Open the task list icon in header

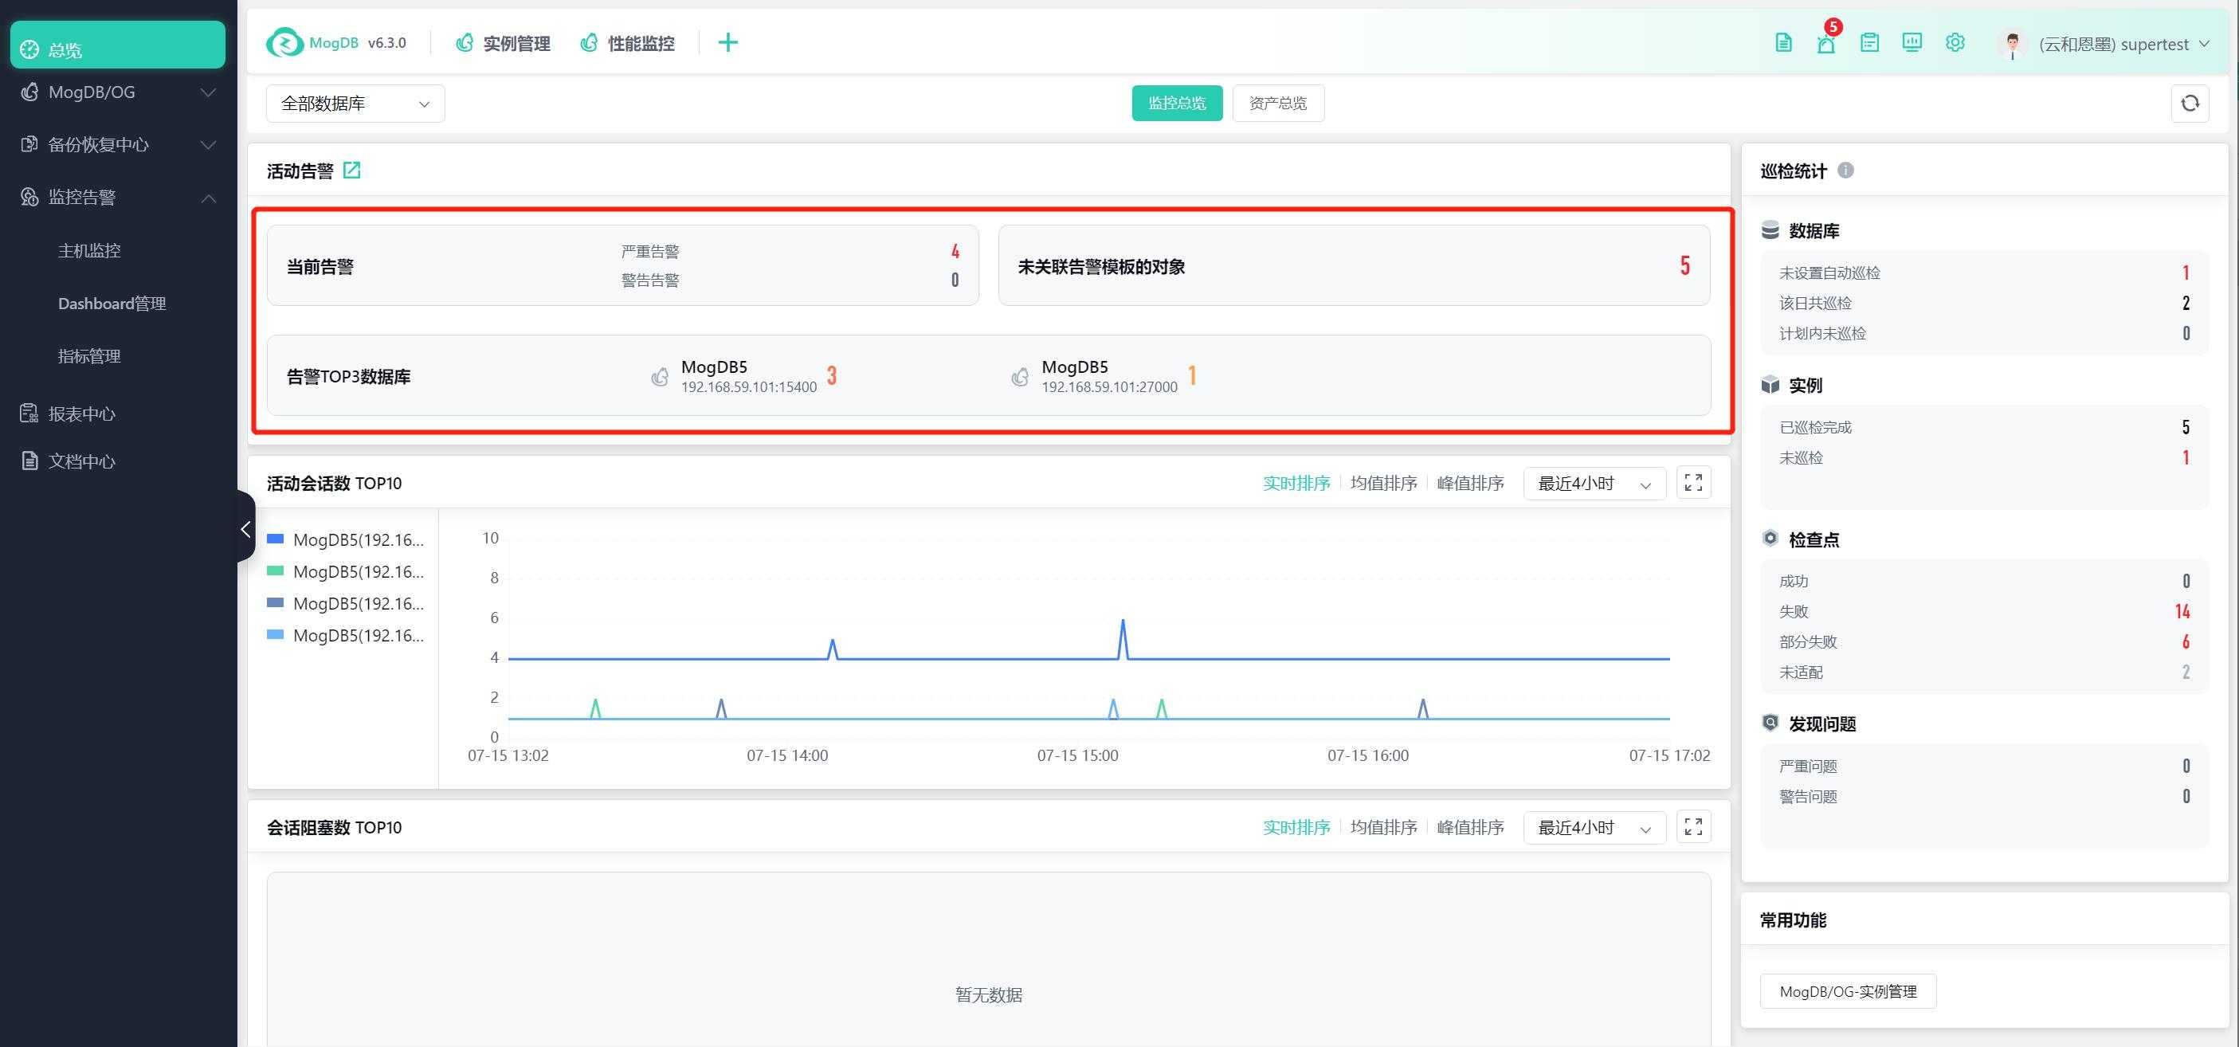1869,42
